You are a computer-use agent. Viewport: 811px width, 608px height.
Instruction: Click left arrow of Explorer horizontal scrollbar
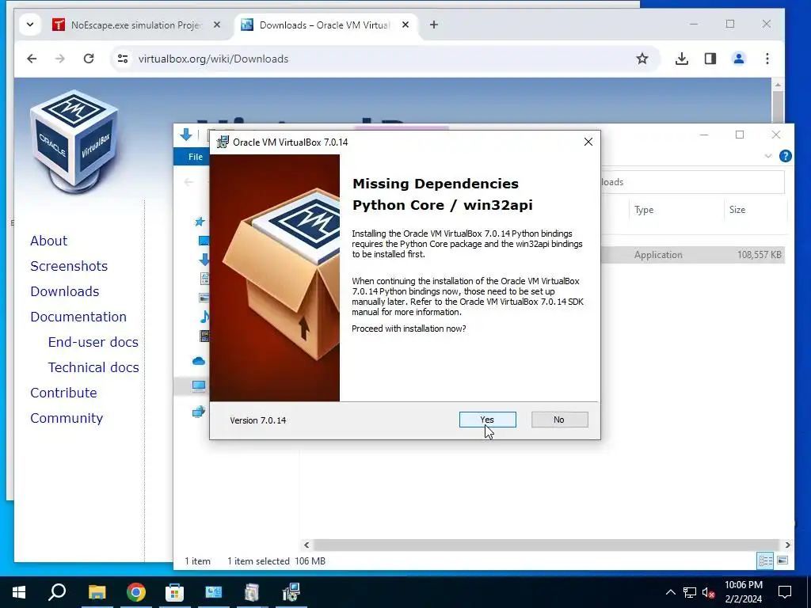[307, 545]
